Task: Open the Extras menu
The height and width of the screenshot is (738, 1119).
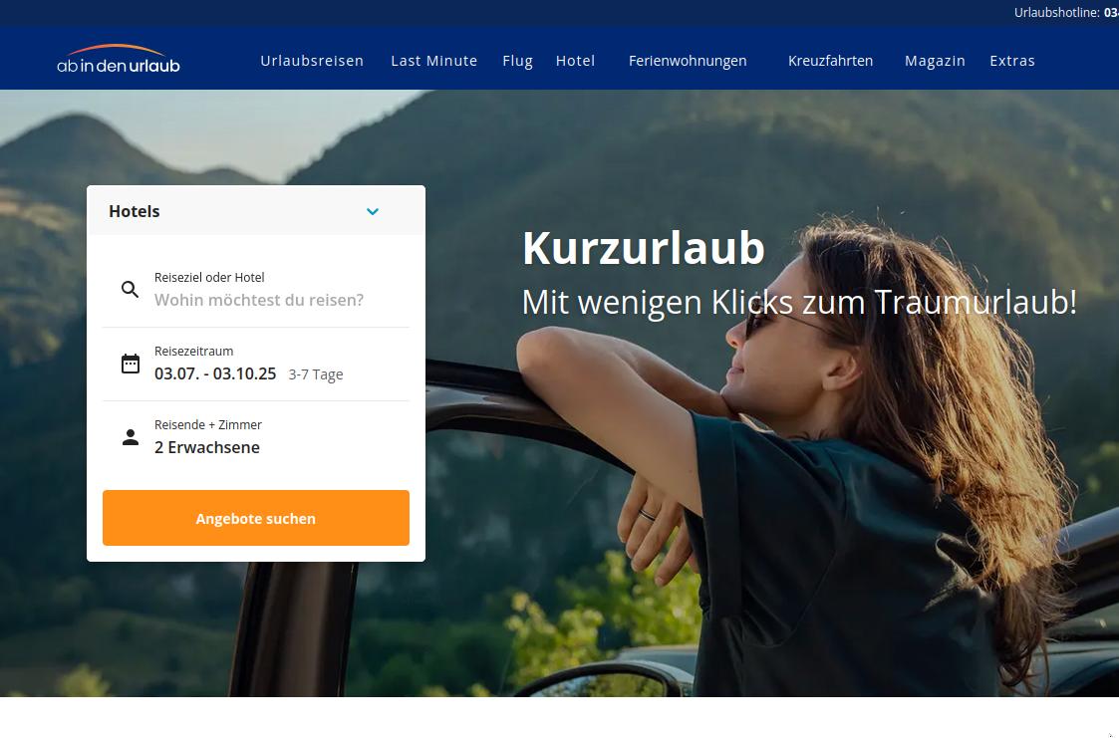Action: [x=1012, y=61]
